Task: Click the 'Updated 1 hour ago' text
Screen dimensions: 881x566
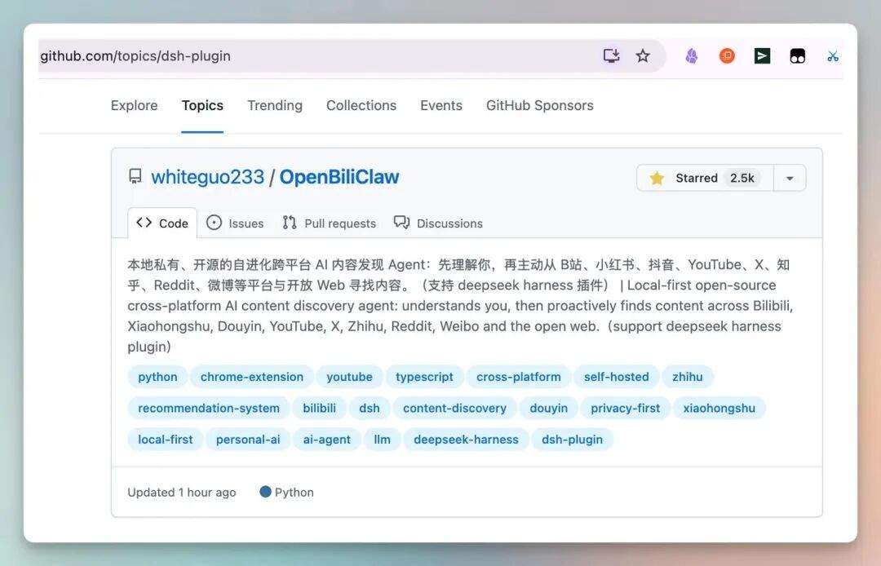Action: click(x=181, y=493)
